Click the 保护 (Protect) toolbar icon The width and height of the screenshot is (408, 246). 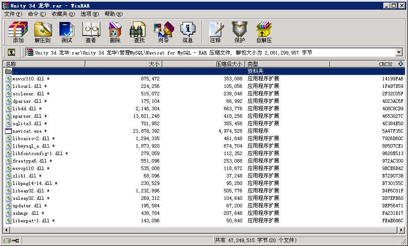coord(239,32)
